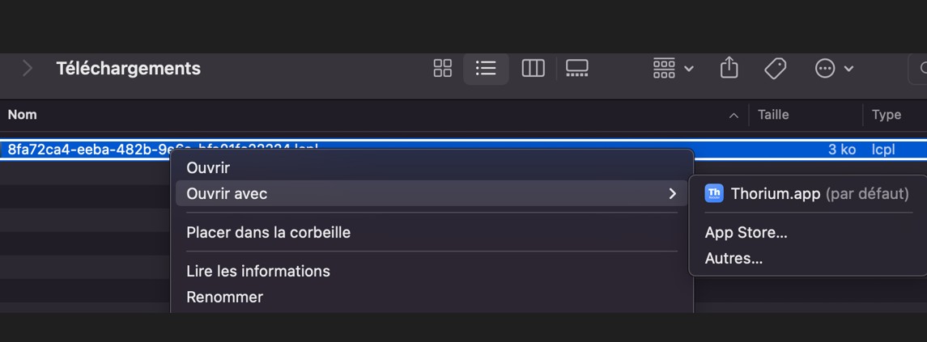Click the tag icon in toolbar
The width and height of the screenshot is (927, 342).
(x=775, y=69)
